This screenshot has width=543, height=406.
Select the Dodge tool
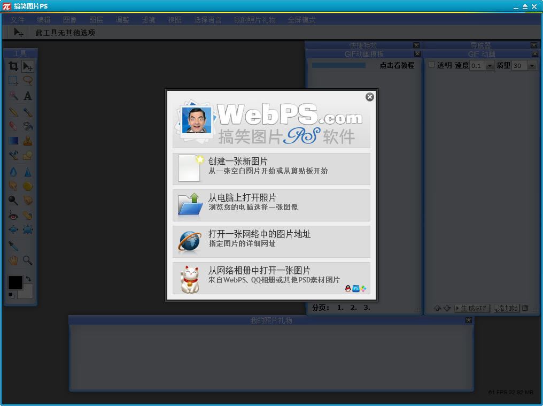[13, 201]
